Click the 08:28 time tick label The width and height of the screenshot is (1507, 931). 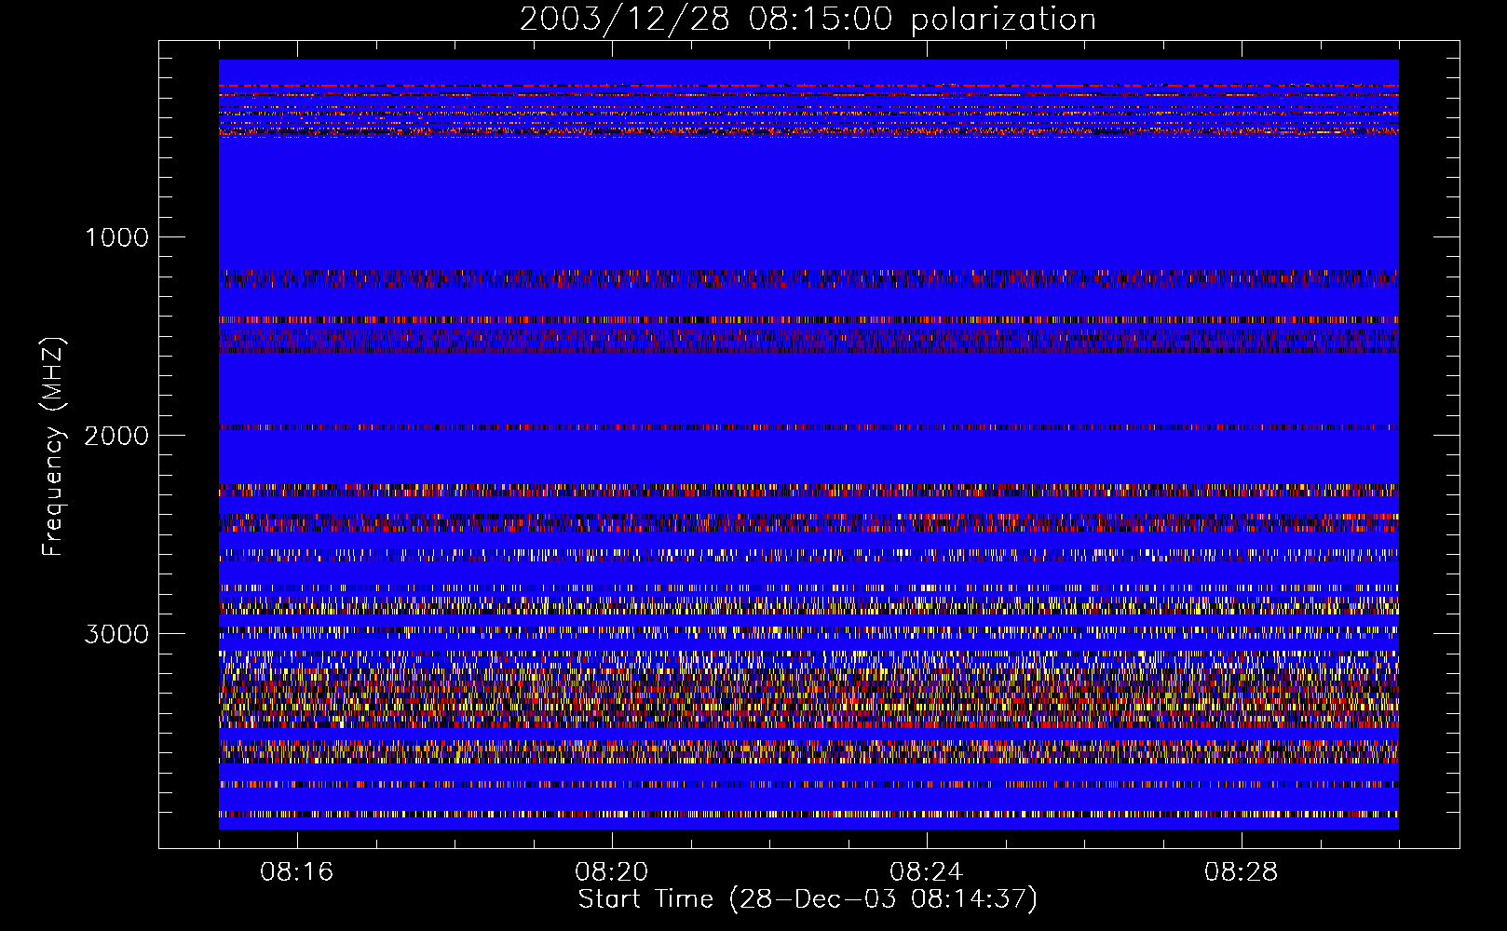coord(1242,872)
